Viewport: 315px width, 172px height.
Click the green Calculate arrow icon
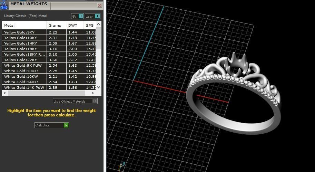click(66, 125)
